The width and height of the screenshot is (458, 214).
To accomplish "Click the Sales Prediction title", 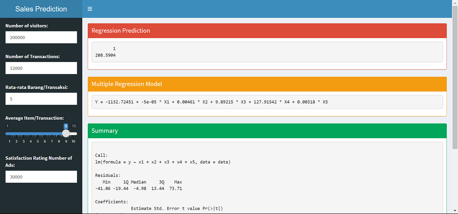I will point(40,9).
